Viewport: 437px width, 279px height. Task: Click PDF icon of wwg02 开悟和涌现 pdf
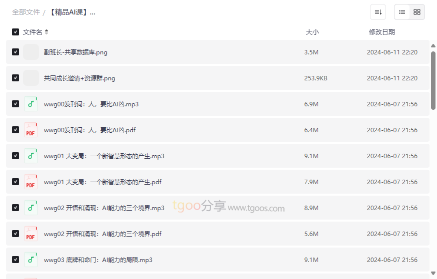point(31,234)
